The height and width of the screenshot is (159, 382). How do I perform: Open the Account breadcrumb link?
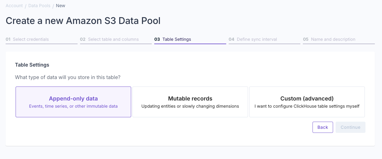click(x=14, y=6)
